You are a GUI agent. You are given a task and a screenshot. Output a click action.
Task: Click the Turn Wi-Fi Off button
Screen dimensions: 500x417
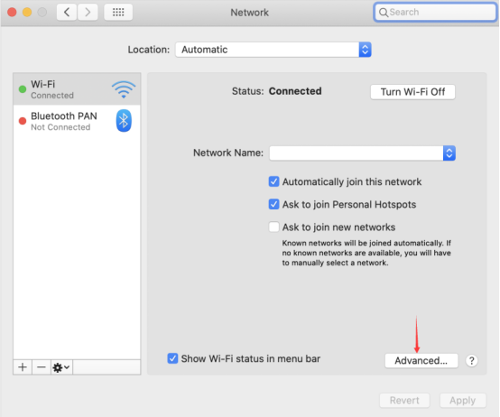click(x=412, y=92)
